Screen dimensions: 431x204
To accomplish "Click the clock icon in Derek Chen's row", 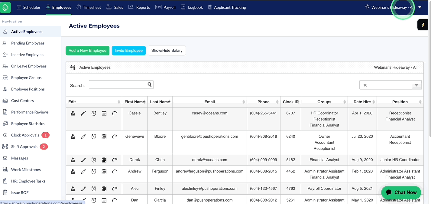I will click(94, 160).
